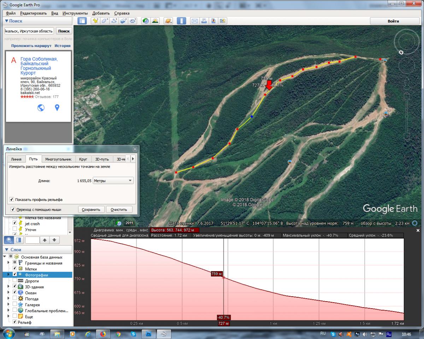424x339 pixels.
Task: Show more ruler tabs with right arrow
Action: click(133, 159)
